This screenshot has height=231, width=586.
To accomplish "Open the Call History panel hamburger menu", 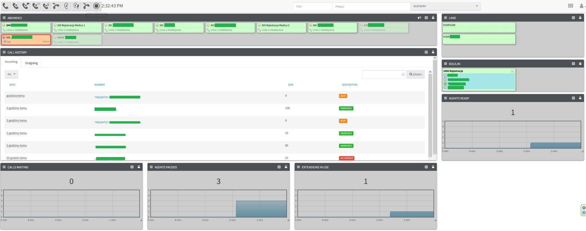I will coord(4,52).
